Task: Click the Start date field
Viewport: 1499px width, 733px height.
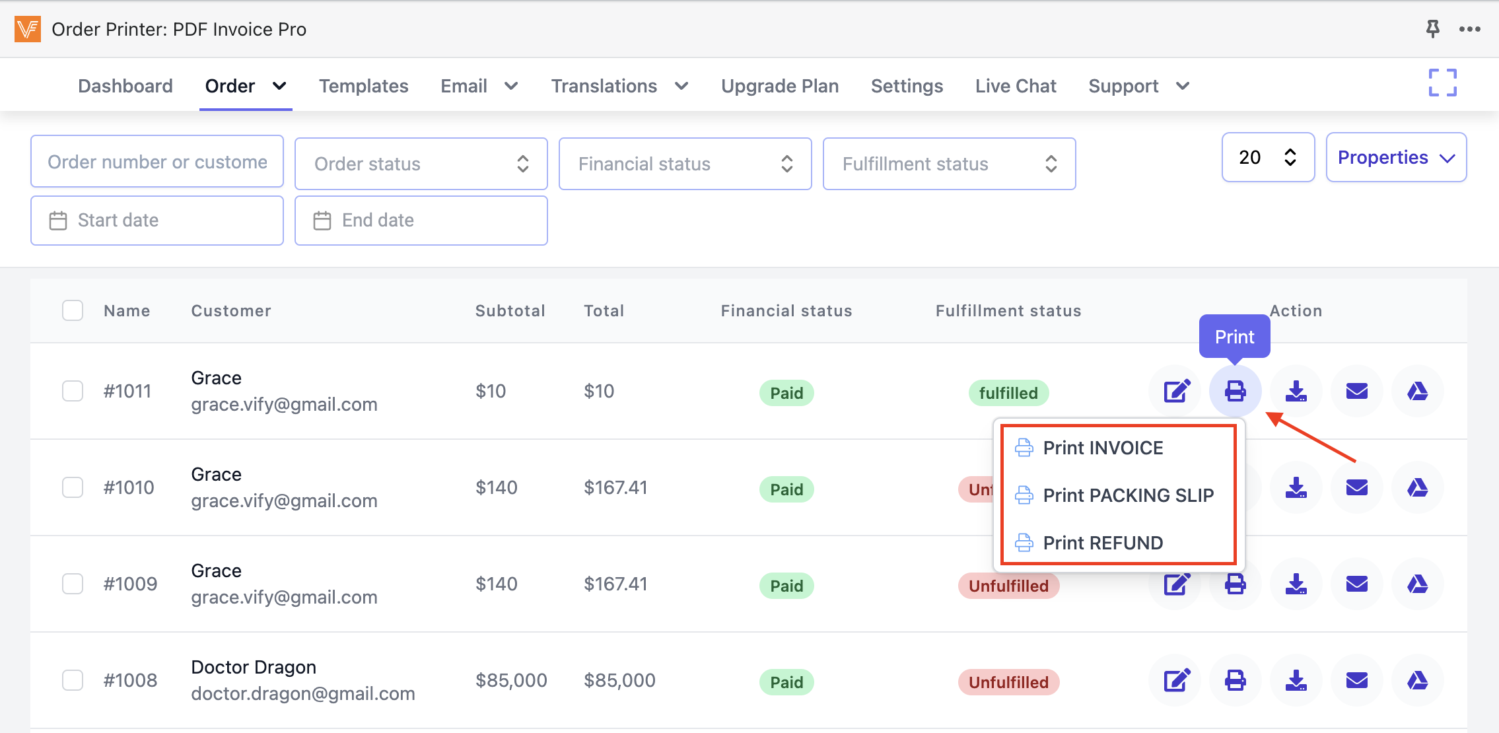Action: 157,221
